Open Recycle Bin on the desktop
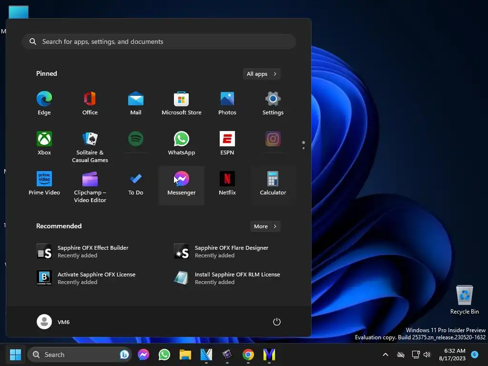This screenshot has height=366, width=488. click(464, 300)
